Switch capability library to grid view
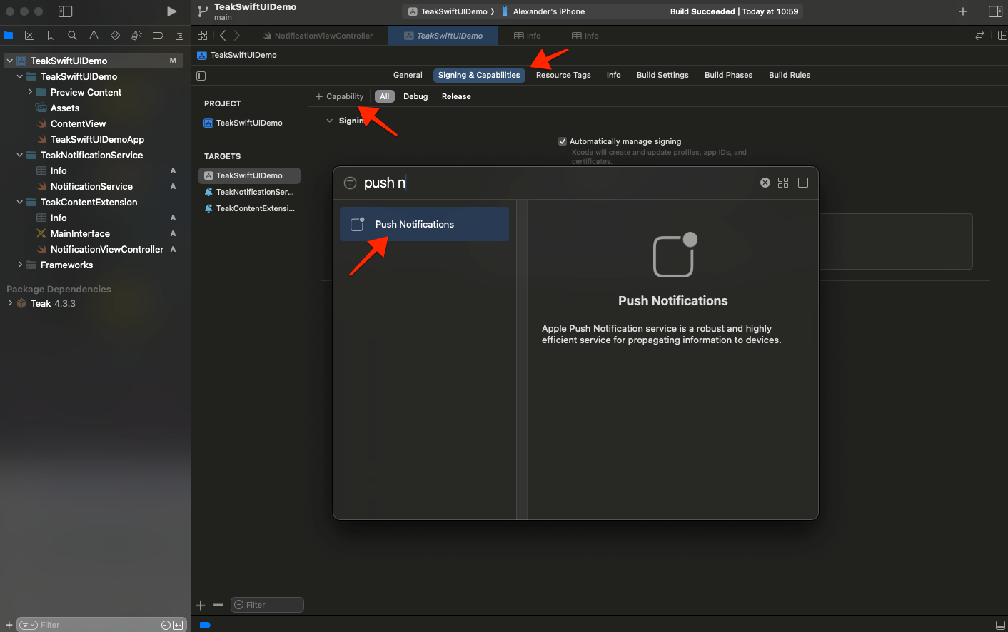This screenshot has height=632, width=1008. point(783,183)
